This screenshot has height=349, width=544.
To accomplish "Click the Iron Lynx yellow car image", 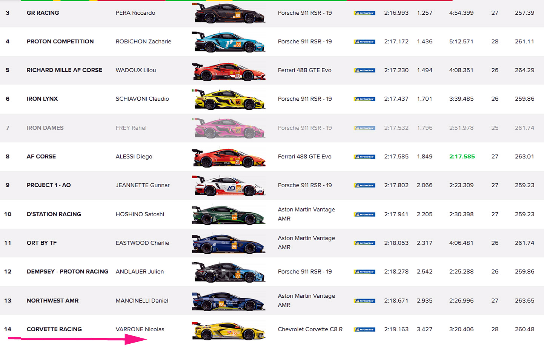I will click(229, 99).
